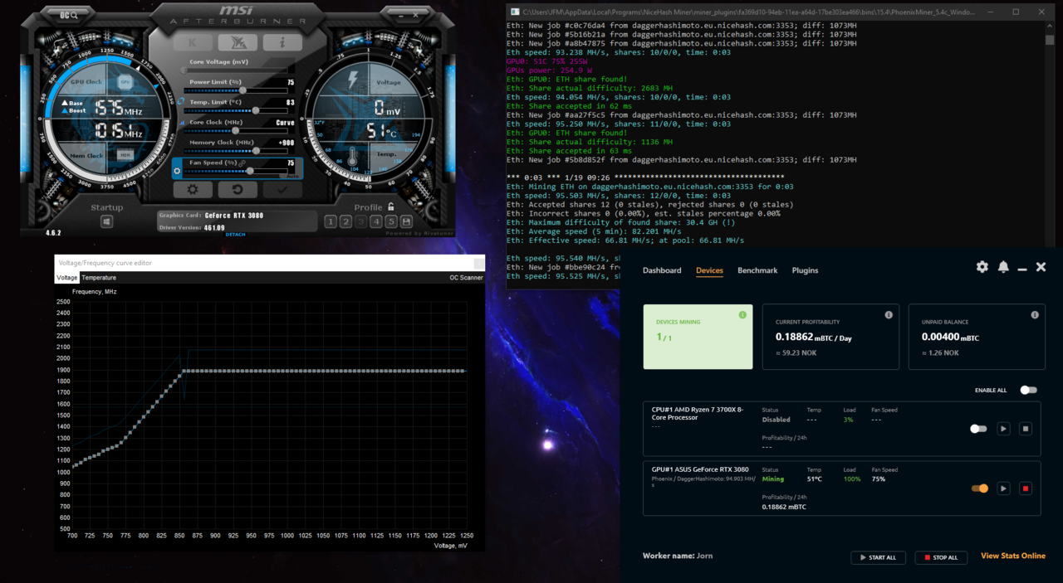
Task: Click the fan settings gear next to Fan Speed
Action: [177, 171]
